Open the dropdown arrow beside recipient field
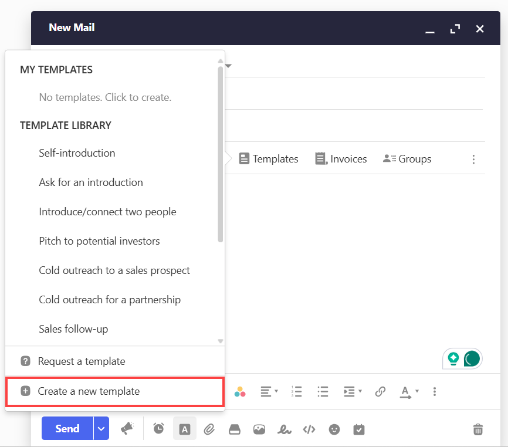508x447 pixels. click(228, 66)
